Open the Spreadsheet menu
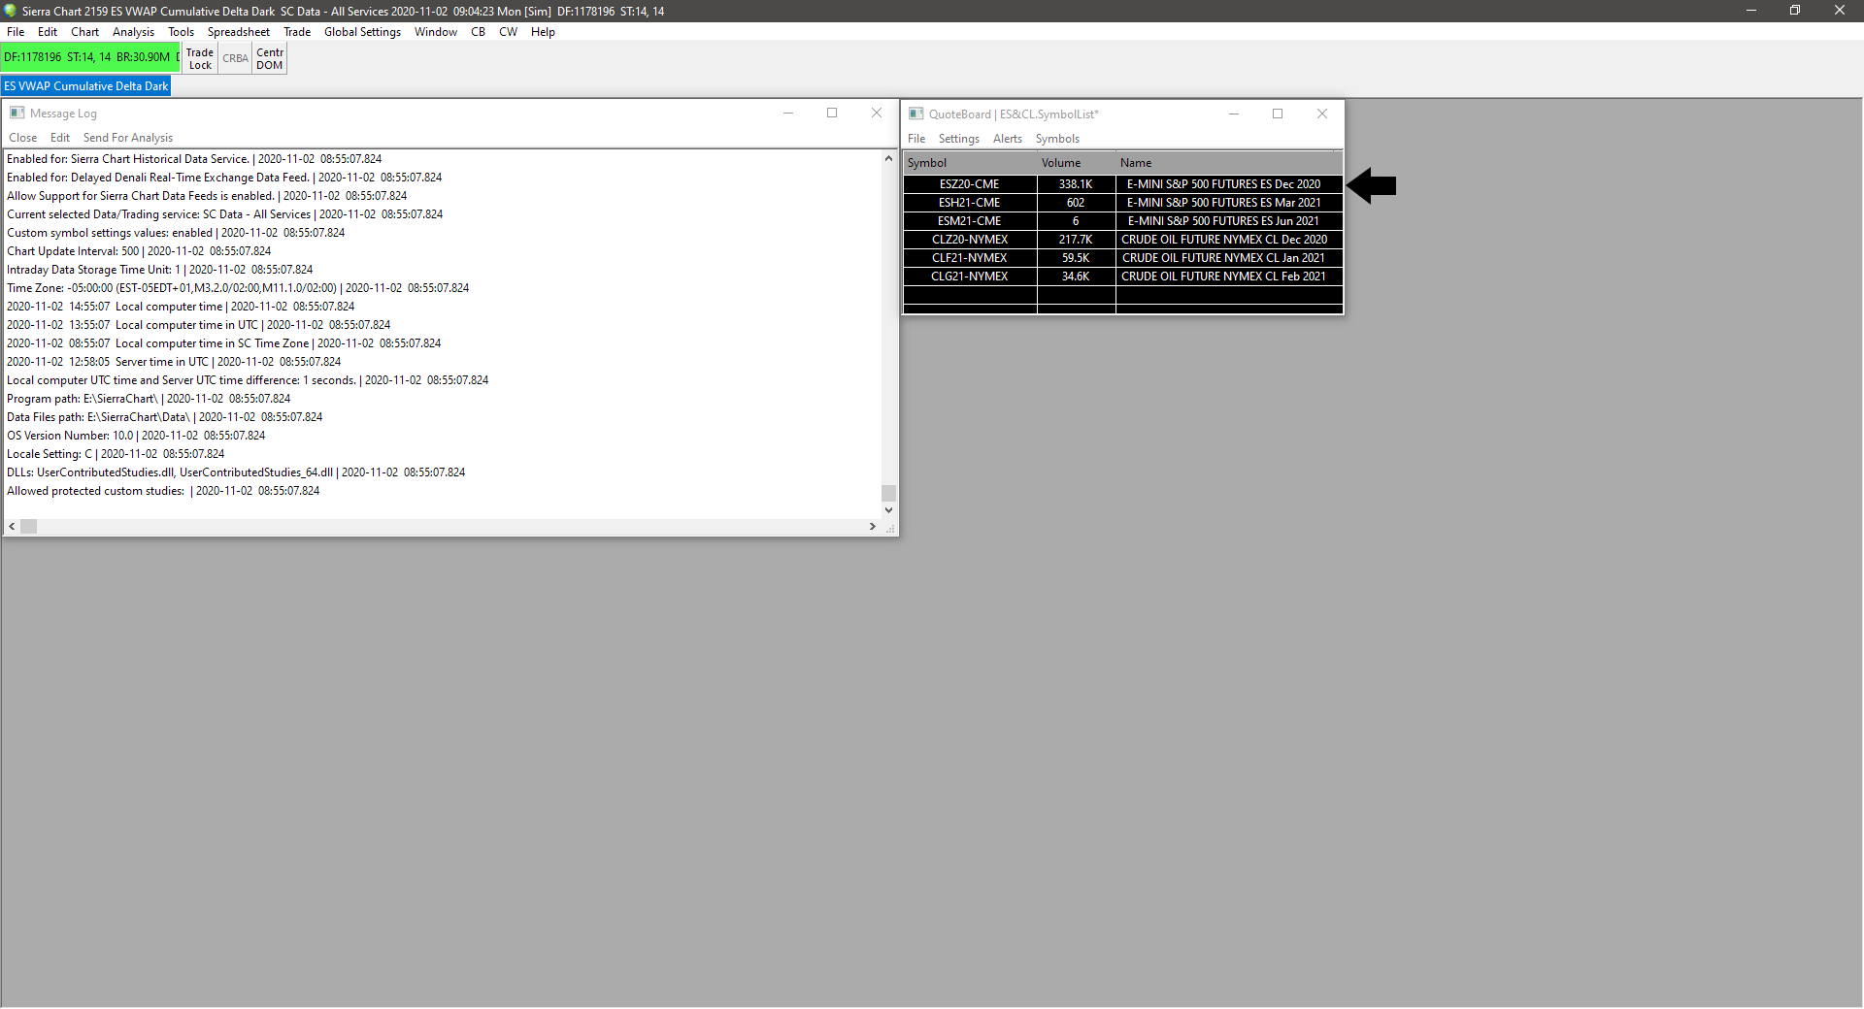Image resolution: width=1864 pixels, height=1009 pixels. coord(238,32)
